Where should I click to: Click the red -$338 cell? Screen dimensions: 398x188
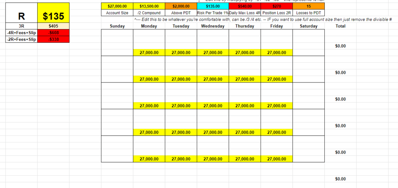click(53, 39)
